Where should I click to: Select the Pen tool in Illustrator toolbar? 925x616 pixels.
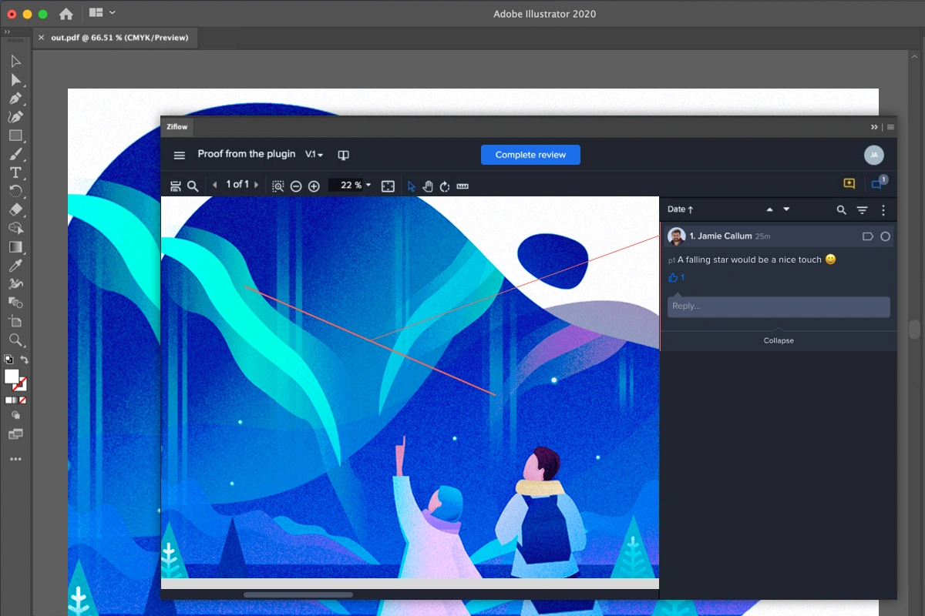point(15,99)
